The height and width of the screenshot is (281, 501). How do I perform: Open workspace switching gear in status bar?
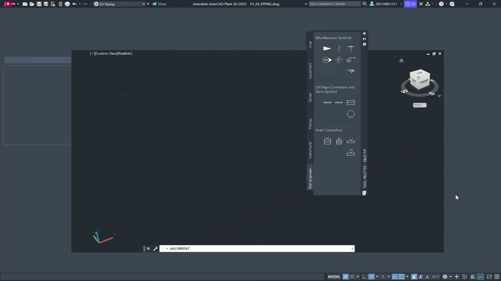[x=445, y=277]
